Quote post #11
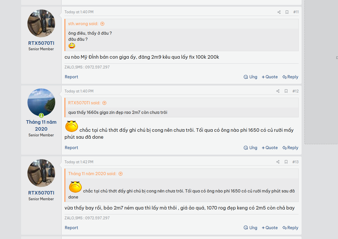 pos(270,77)
